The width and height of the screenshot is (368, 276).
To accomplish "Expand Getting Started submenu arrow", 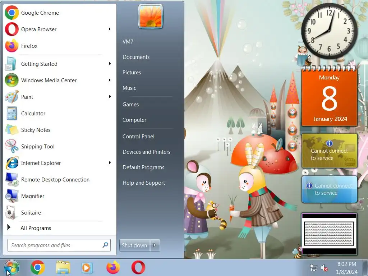I will pyautogui.click(x=110, y=64).
